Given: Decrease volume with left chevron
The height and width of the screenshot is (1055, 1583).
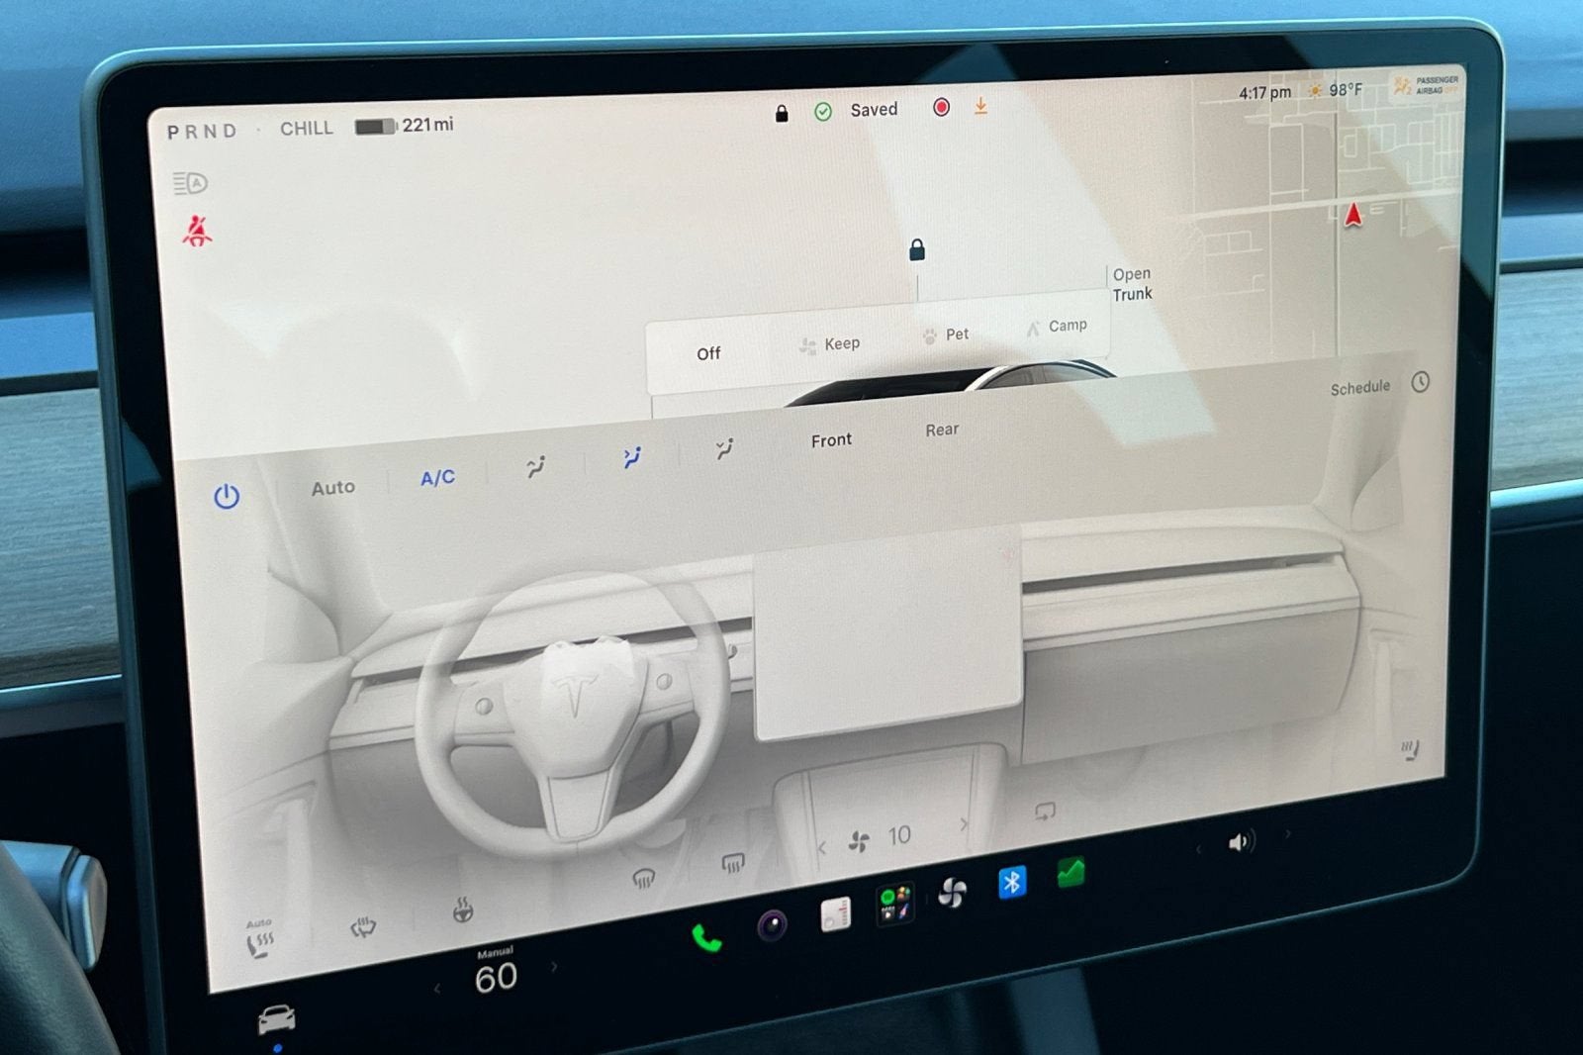Looking at the screenshot, I should (1199, 849).
